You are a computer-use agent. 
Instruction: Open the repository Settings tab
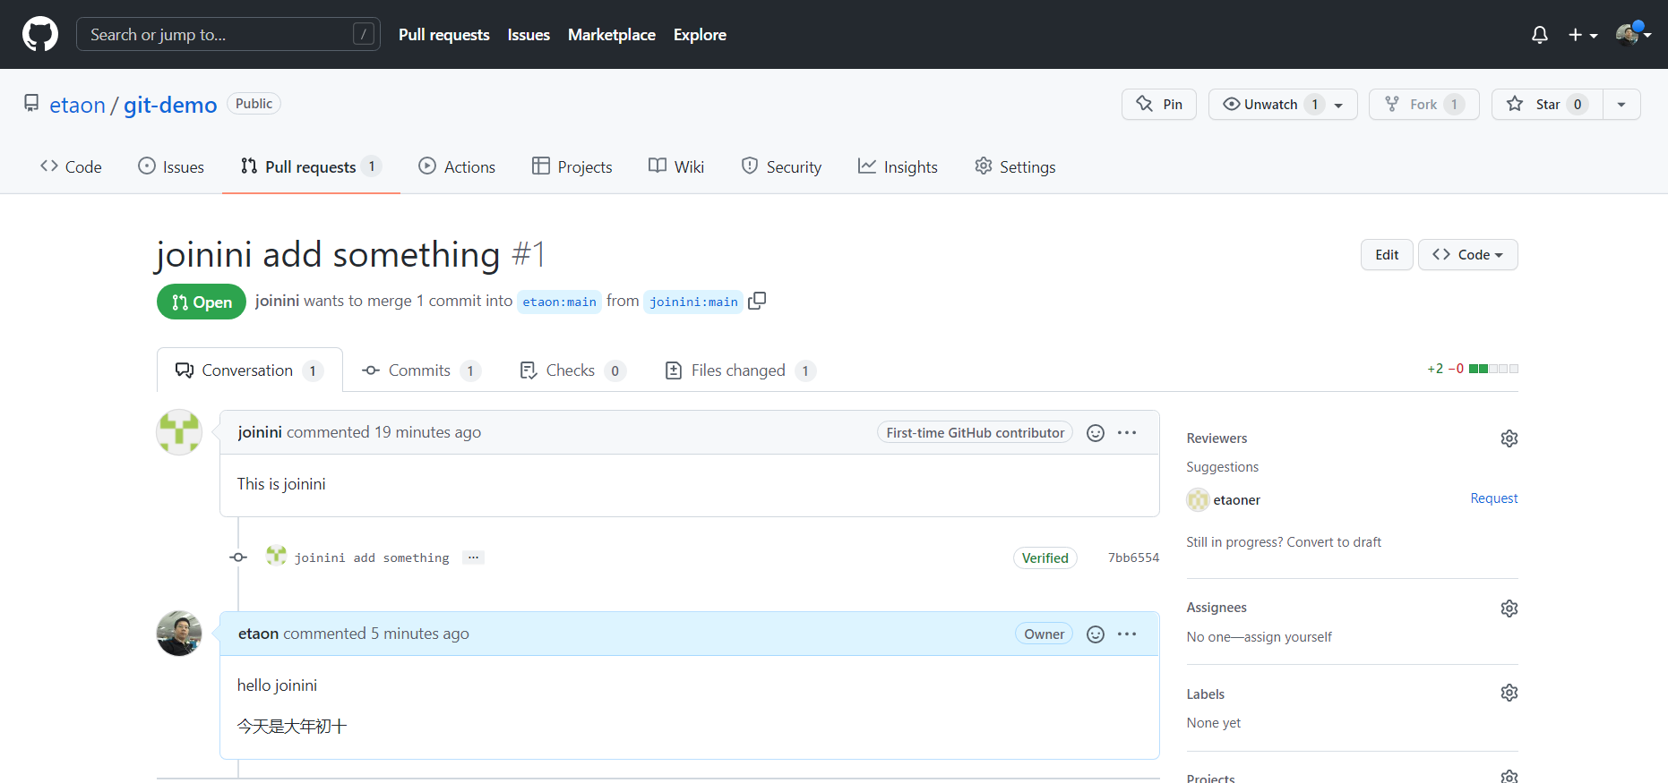(1015, 167)
